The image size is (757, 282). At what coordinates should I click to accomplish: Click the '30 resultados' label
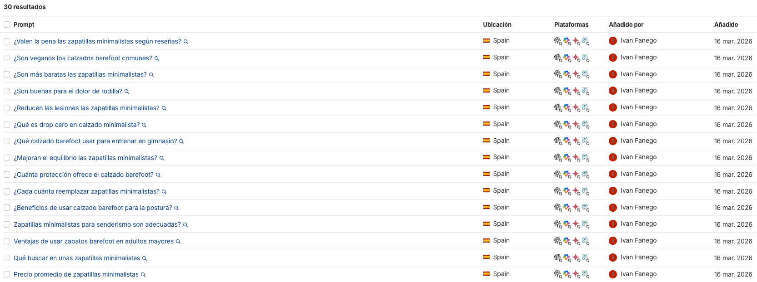25,7
